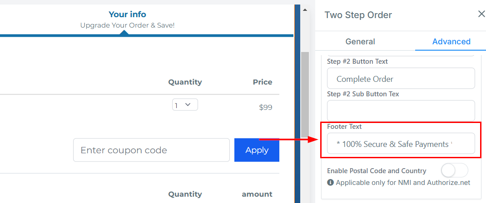The height and width of the screenshot is (203, 486).
Task: Select the Advanced tab
Action: (451, 42)
